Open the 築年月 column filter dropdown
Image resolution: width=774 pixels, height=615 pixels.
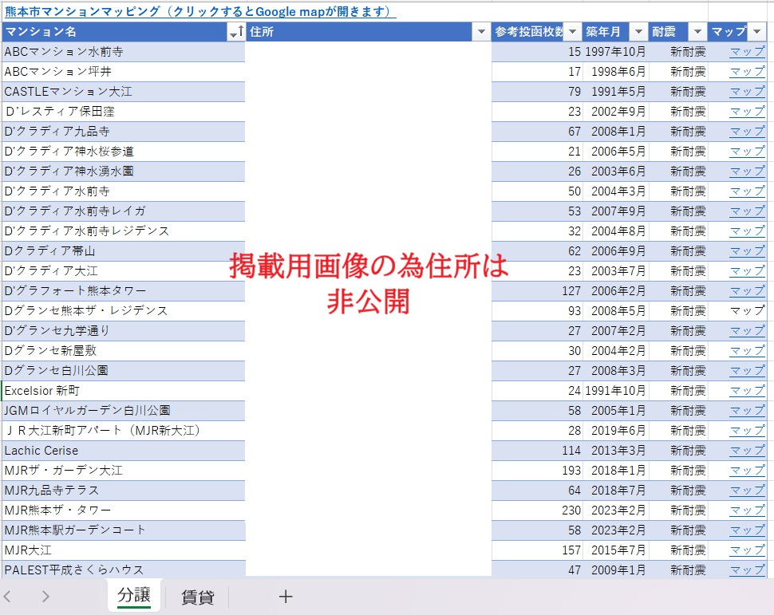(x=639, y=32)
